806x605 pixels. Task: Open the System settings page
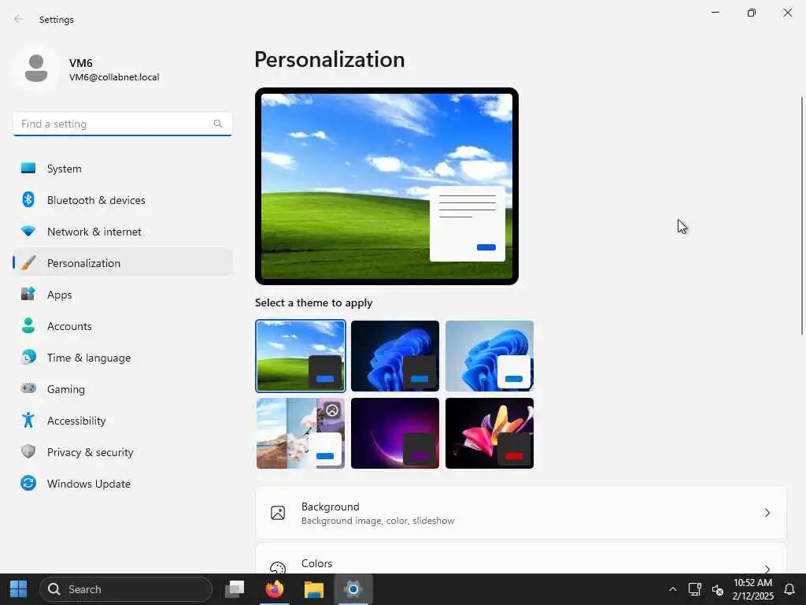pos(123,169)
